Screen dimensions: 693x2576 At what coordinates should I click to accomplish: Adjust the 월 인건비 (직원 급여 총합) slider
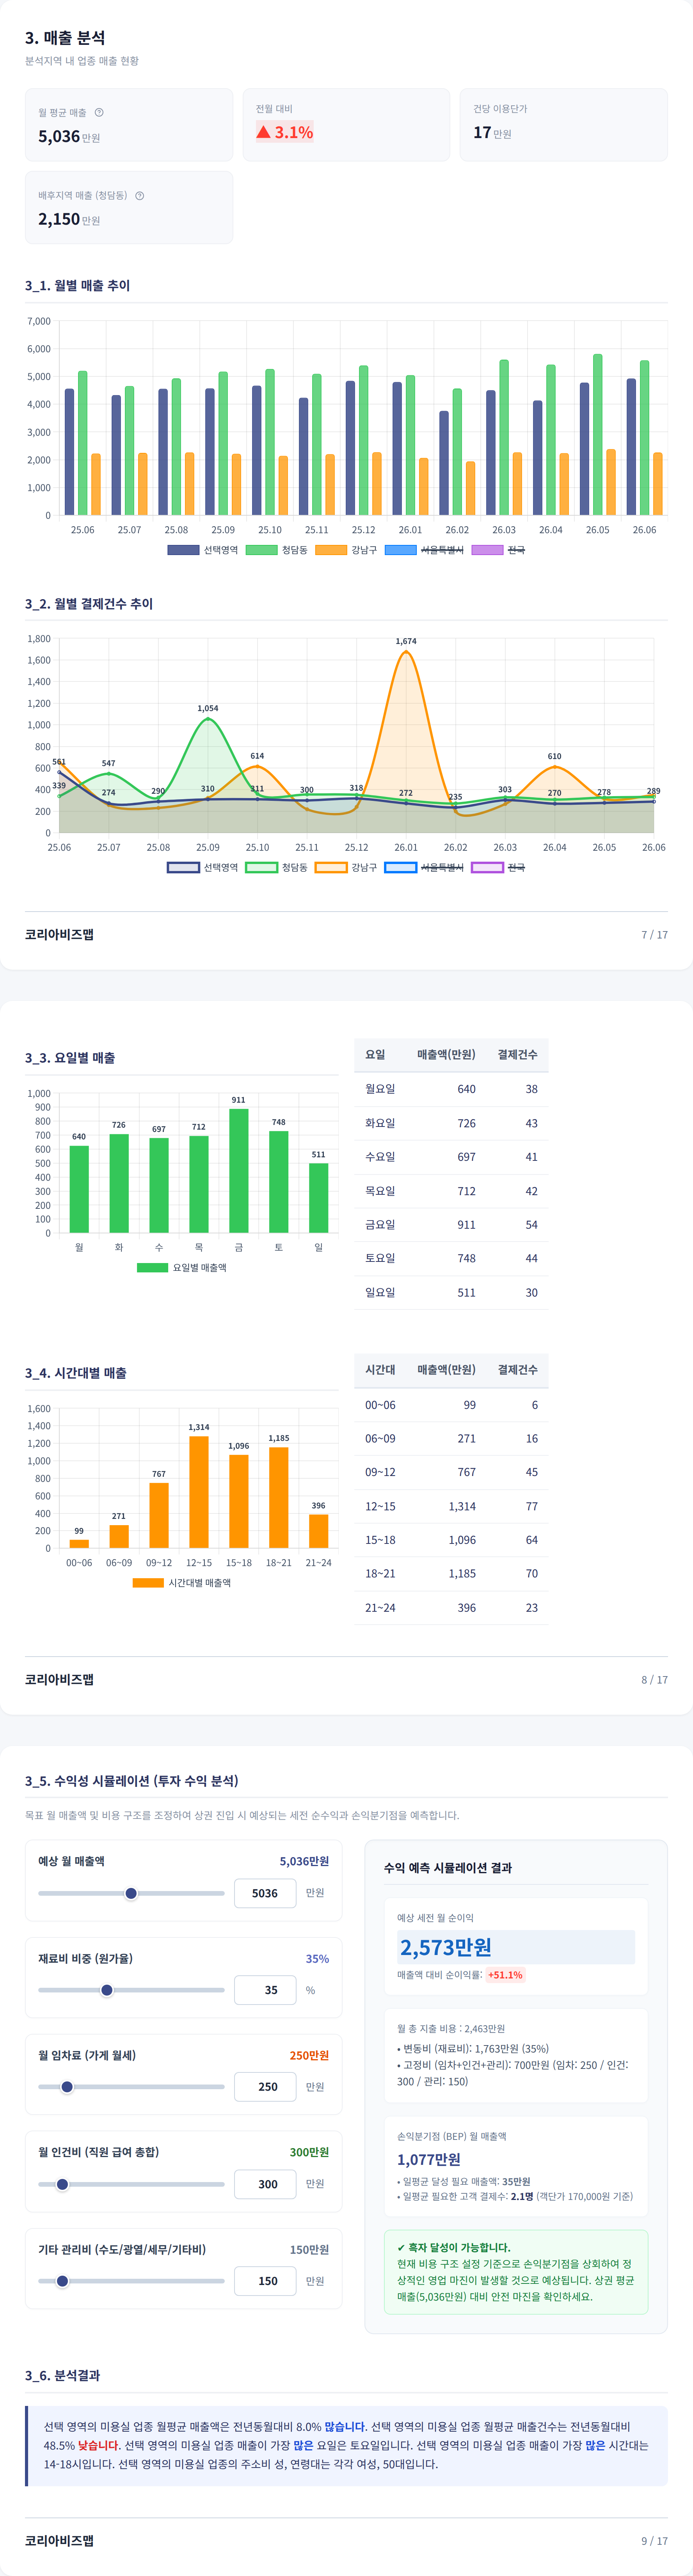tap(131, 2184)
